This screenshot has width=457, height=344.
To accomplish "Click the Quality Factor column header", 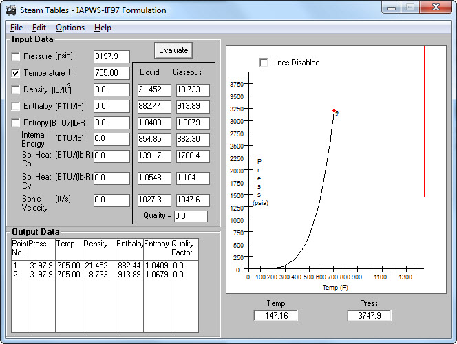I will click(184, 249).
